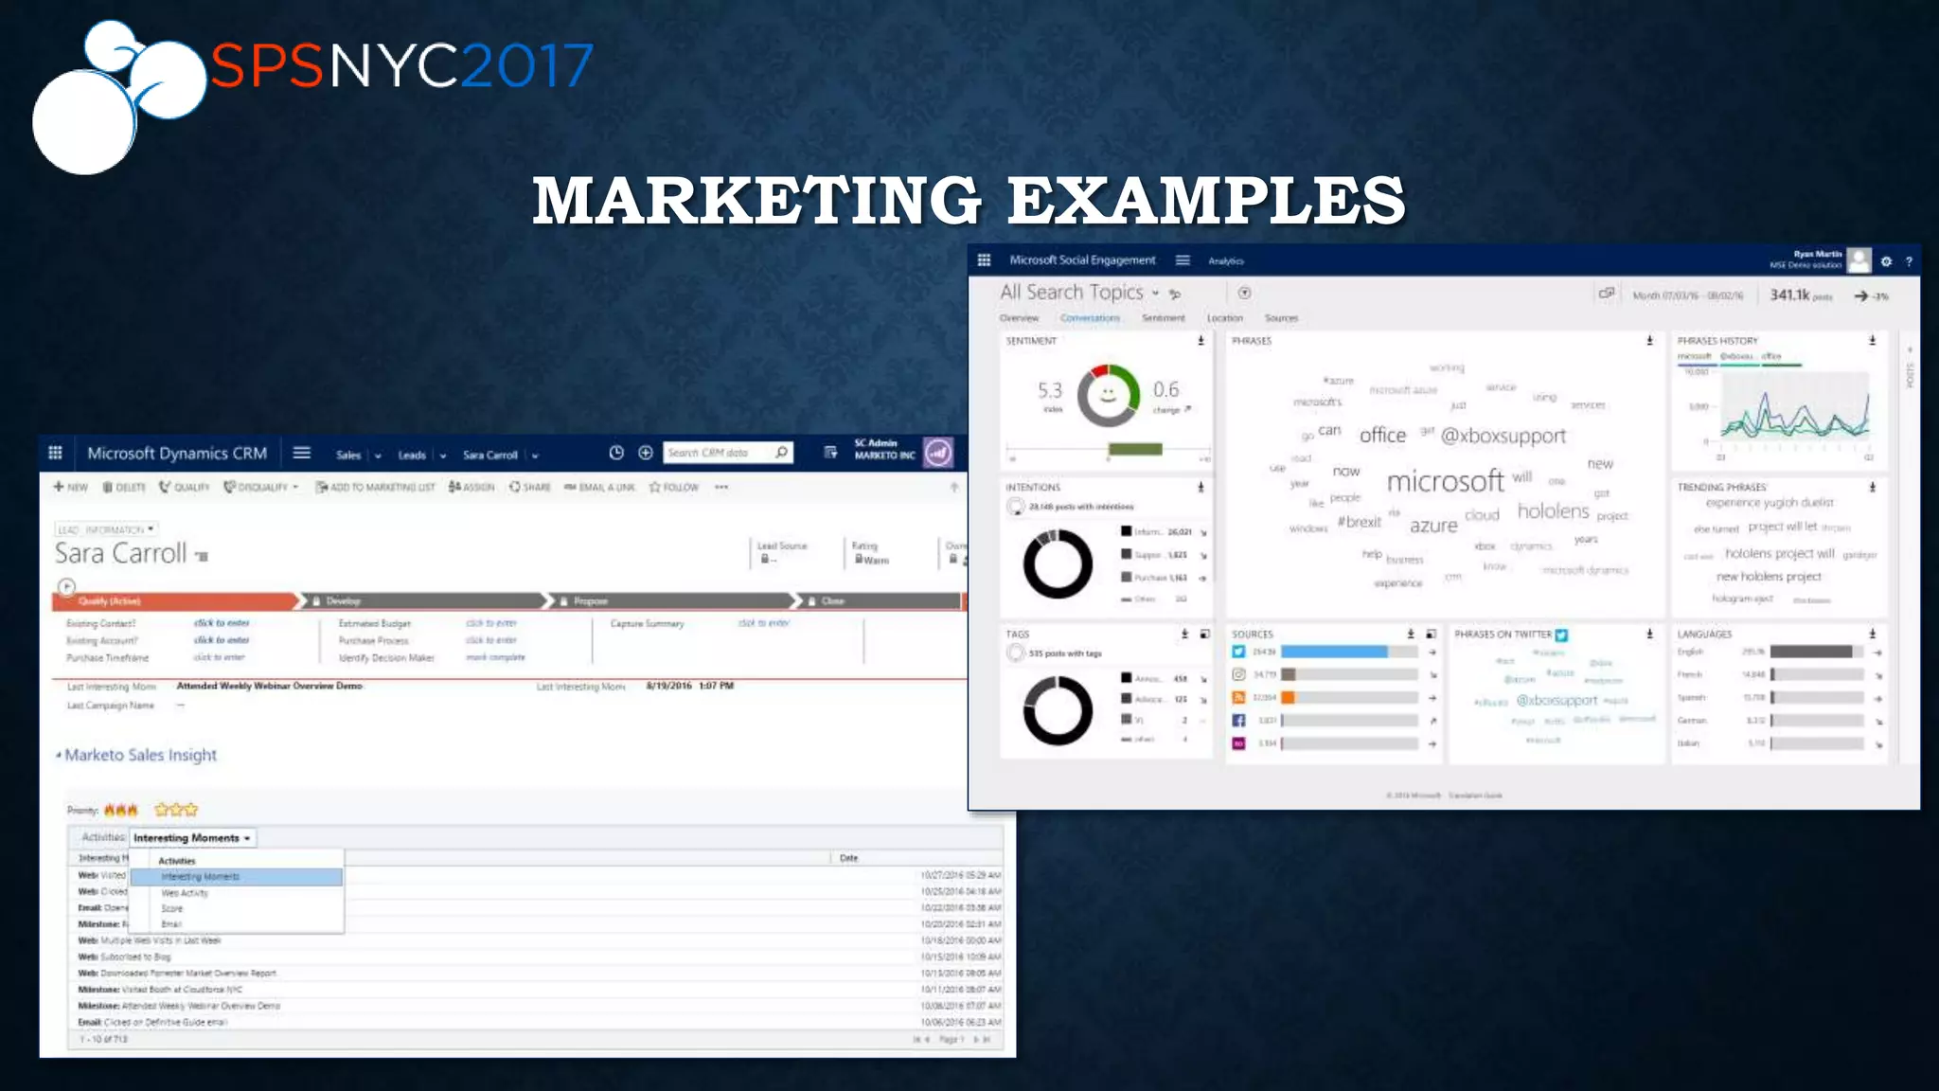Open the more commands ellipsis in CRM
Viewport: 1939px width, 1091px height.
click(721, 487)
